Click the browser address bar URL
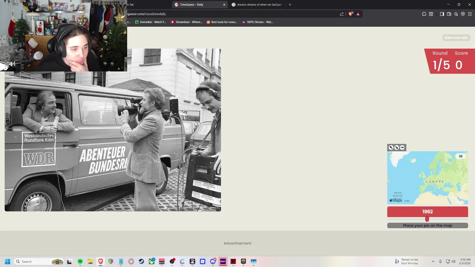The width and height of the screenshot is (475, 267). pyautogui.click(x=147, y=14)
